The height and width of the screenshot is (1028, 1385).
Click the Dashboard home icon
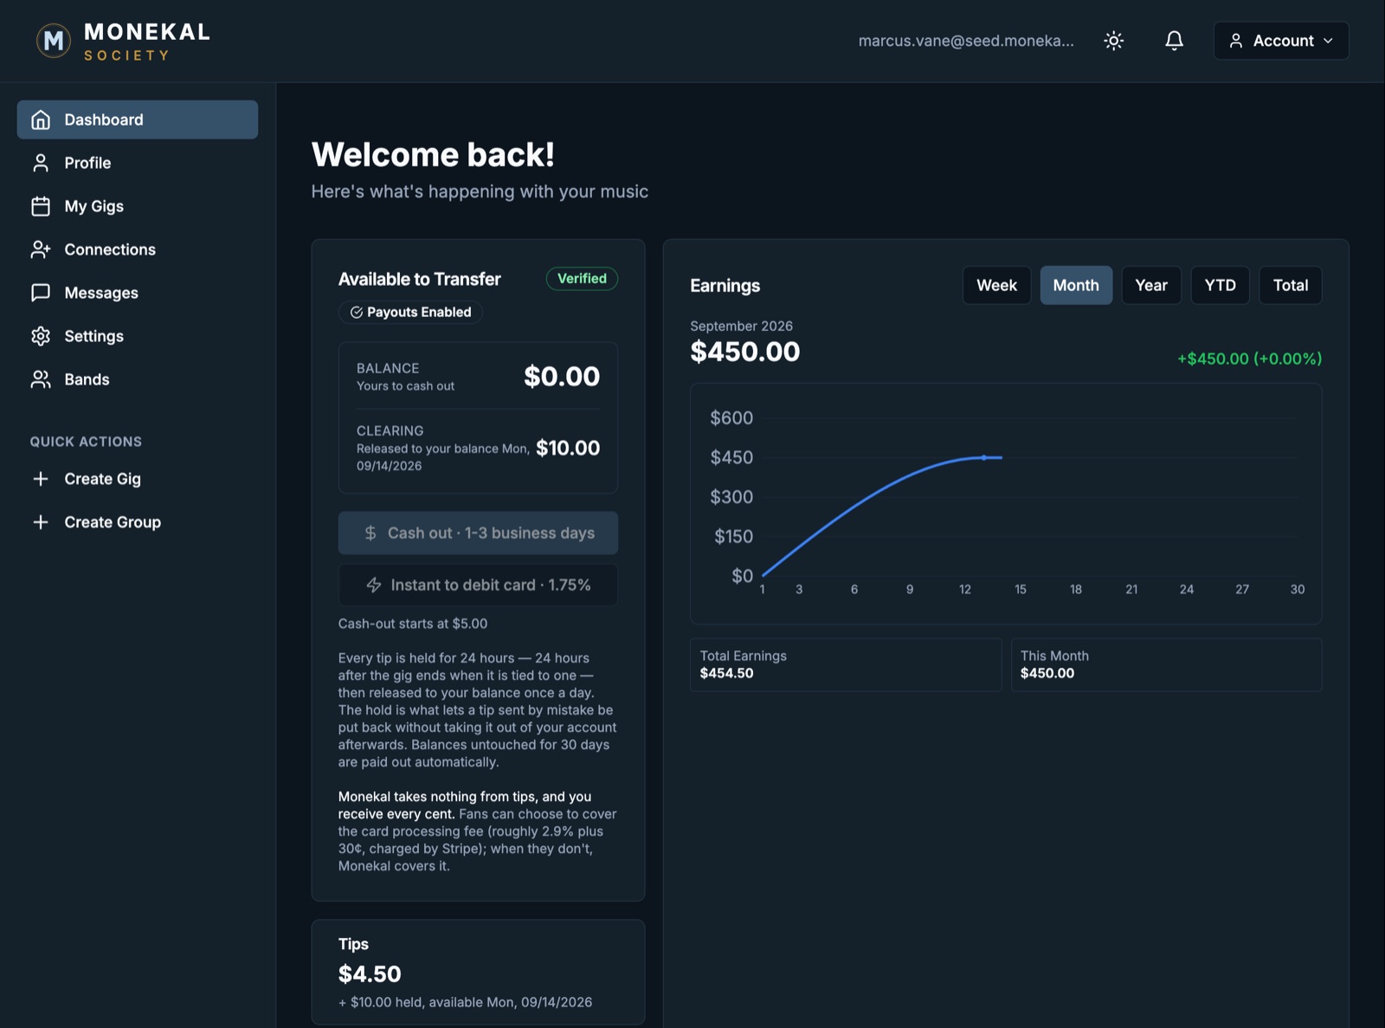(41, 120)
